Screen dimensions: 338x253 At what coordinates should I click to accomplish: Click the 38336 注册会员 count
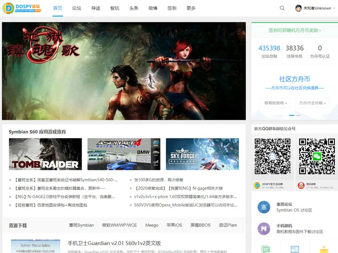(294, 51)
